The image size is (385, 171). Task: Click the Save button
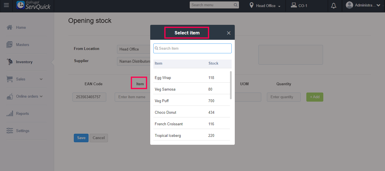pos(81,138)
